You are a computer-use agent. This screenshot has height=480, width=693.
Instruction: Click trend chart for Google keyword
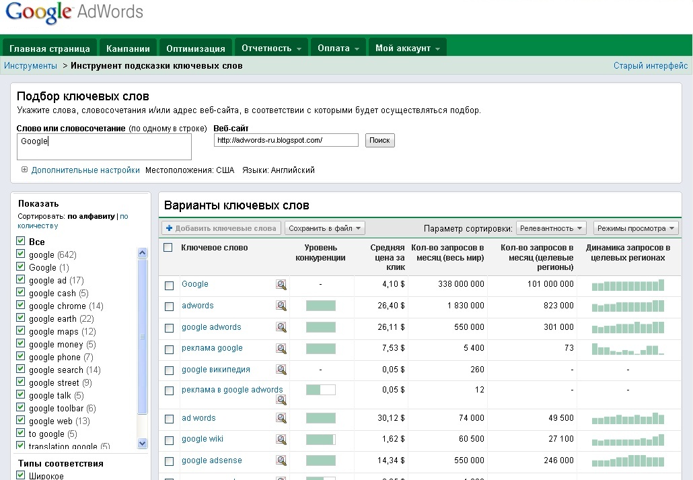(628, 285)
